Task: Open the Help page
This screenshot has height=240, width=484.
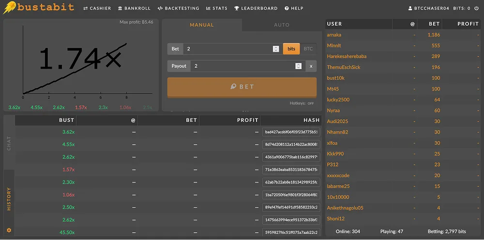Action: click(x=294, y=8)
